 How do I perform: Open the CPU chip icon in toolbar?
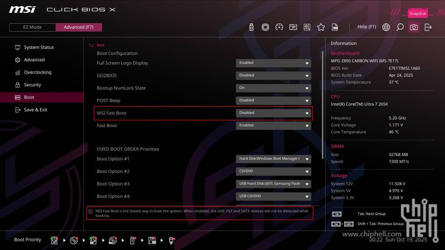265,27
